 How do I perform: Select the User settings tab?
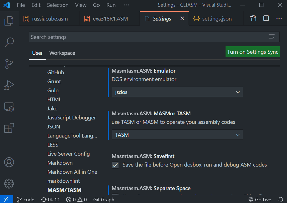tap(37, 53)
